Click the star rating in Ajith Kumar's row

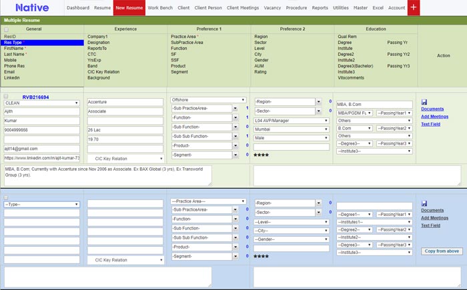261,155
